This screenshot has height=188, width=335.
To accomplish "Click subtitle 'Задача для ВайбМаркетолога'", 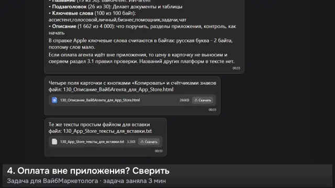I will click(x=52, y=181).
